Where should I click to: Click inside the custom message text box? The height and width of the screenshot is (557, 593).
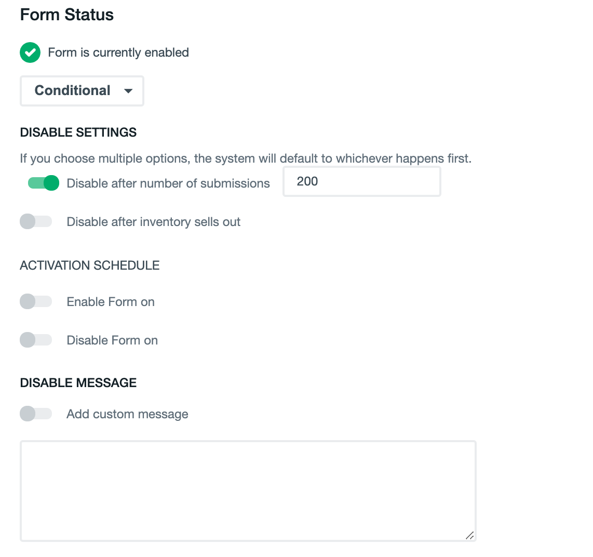click(x=248, y=490)
